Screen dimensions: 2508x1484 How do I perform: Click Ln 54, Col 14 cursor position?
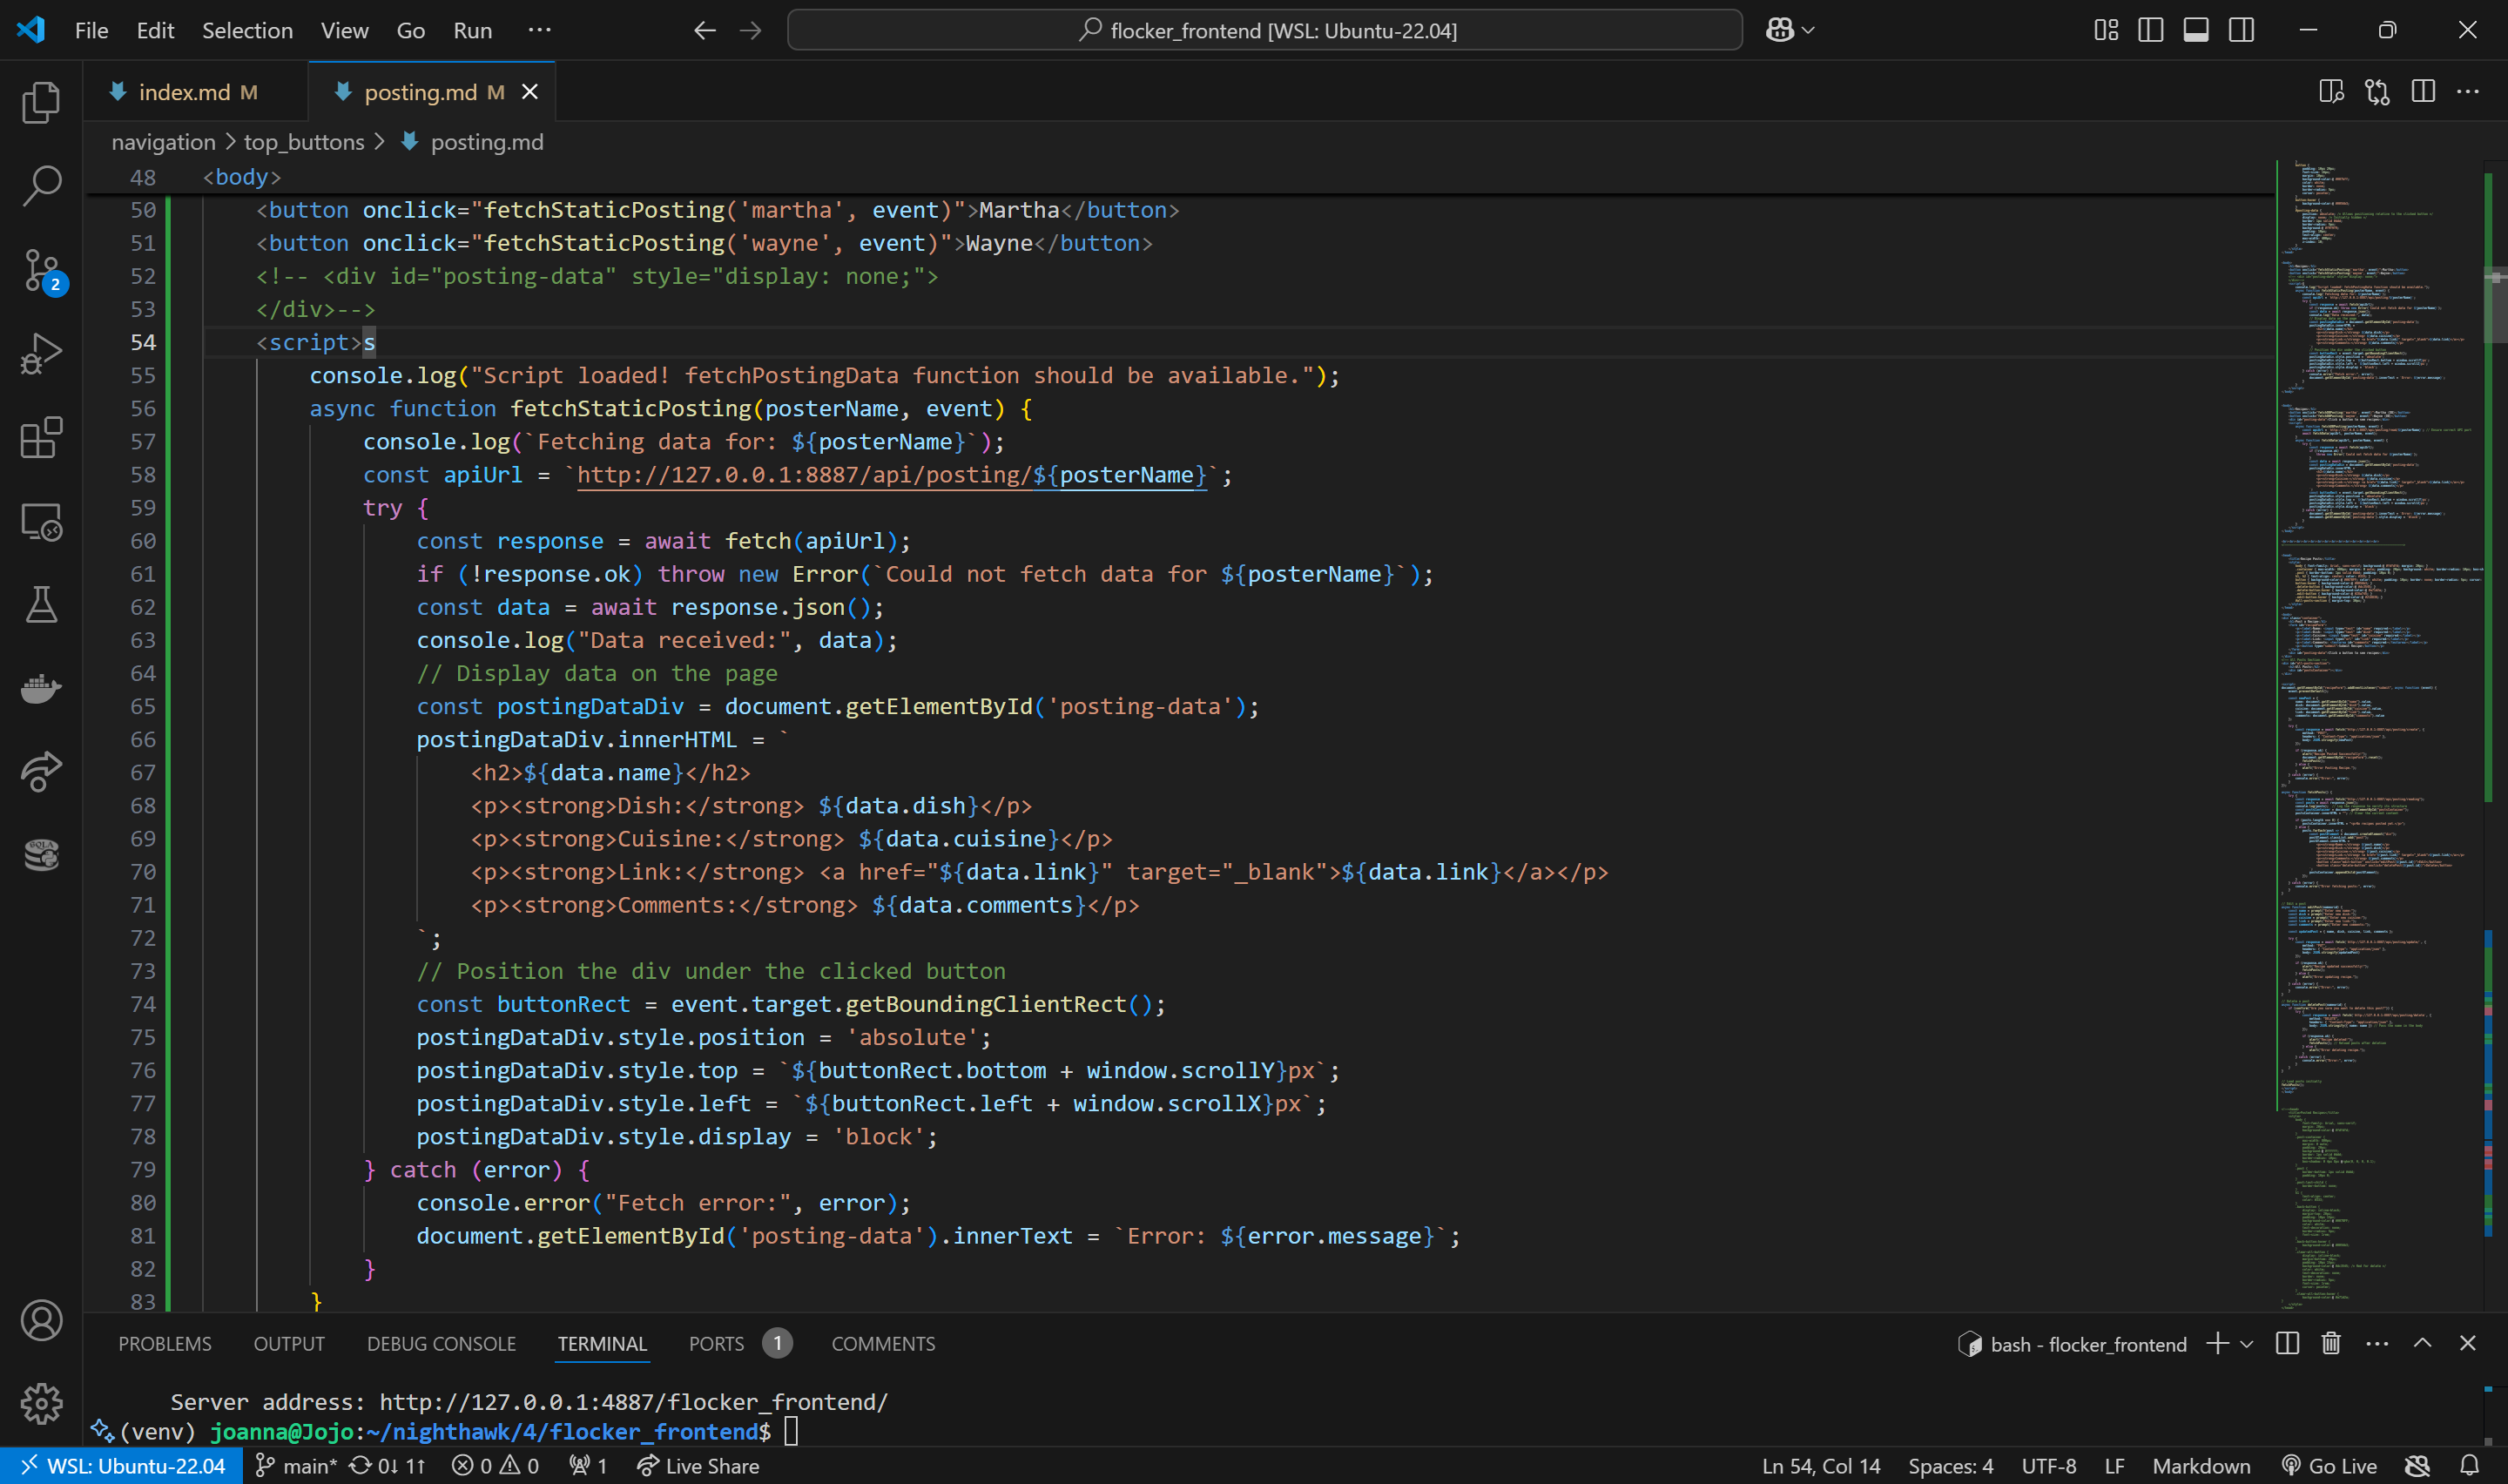click(x=1820, y=1466)
